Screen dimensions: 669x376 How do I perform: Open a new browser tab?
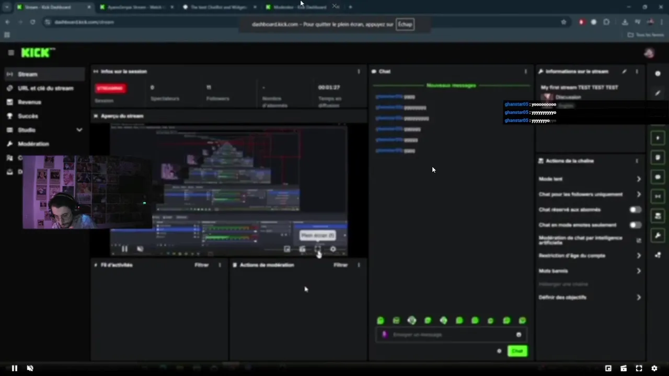point(350,7)
